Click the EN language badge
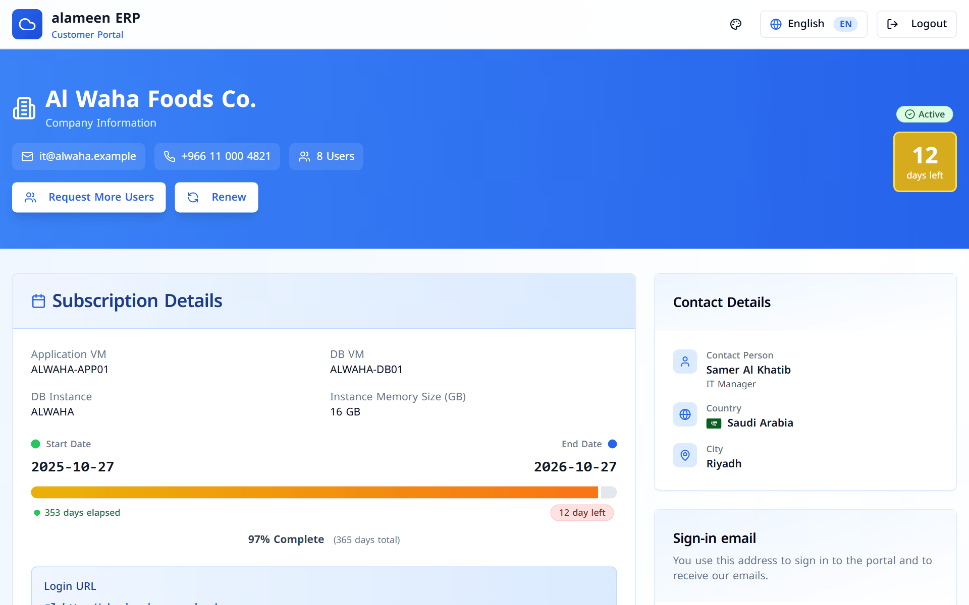 click(846, 24)
